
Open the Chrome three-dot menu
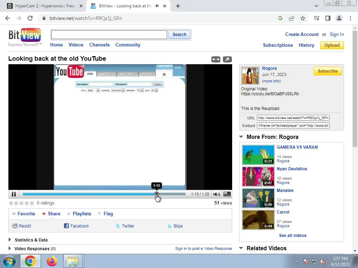click(350, 18)
